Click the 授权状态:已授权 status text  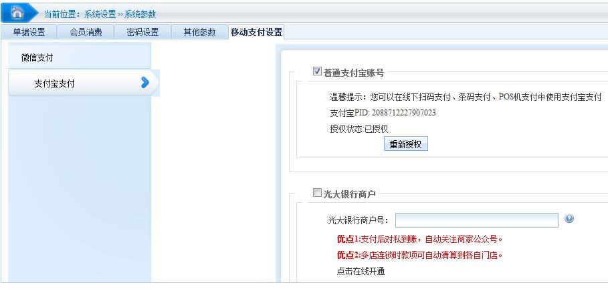pos(359,128)
